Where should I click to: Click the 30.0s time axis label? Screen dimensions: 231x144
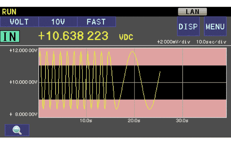tap(182, 121)
